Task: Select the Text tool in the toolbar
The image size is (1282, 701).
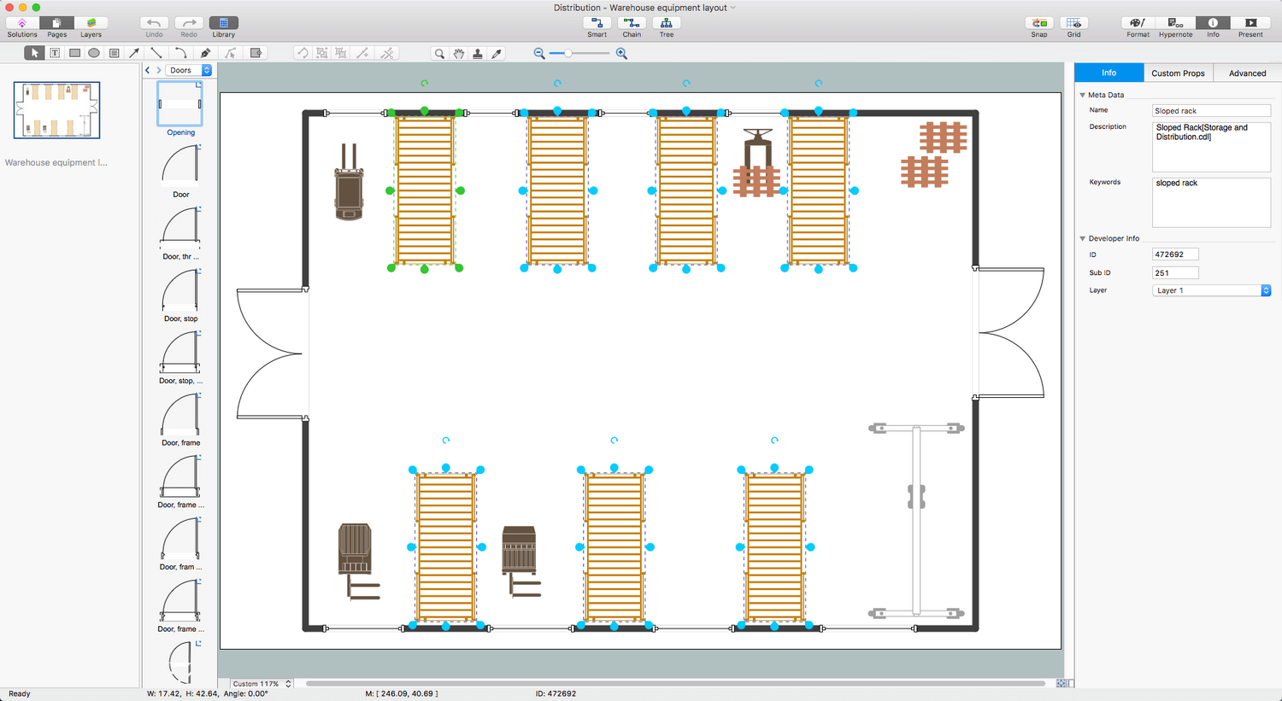Action: pyautogui.click(x=54, y=52)
